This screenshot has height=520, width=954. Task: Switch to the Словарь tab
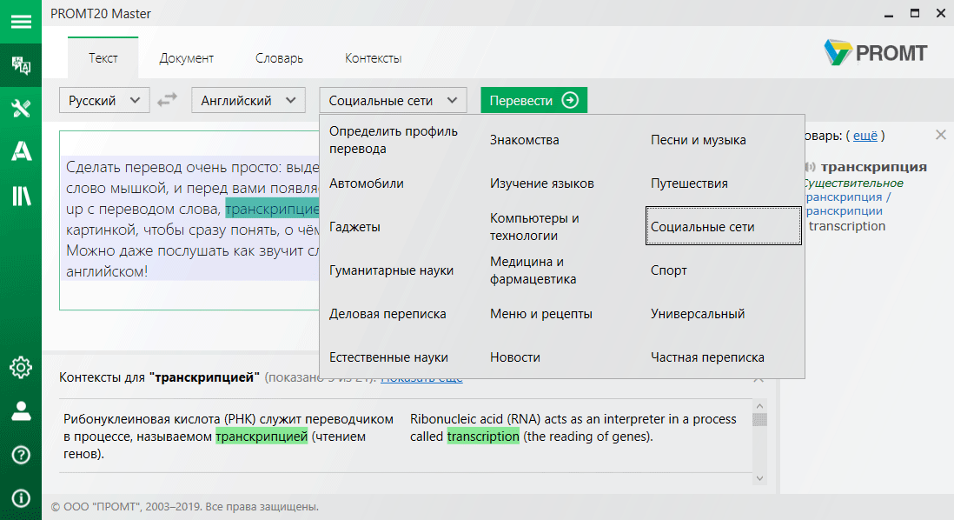coord(279,58)
